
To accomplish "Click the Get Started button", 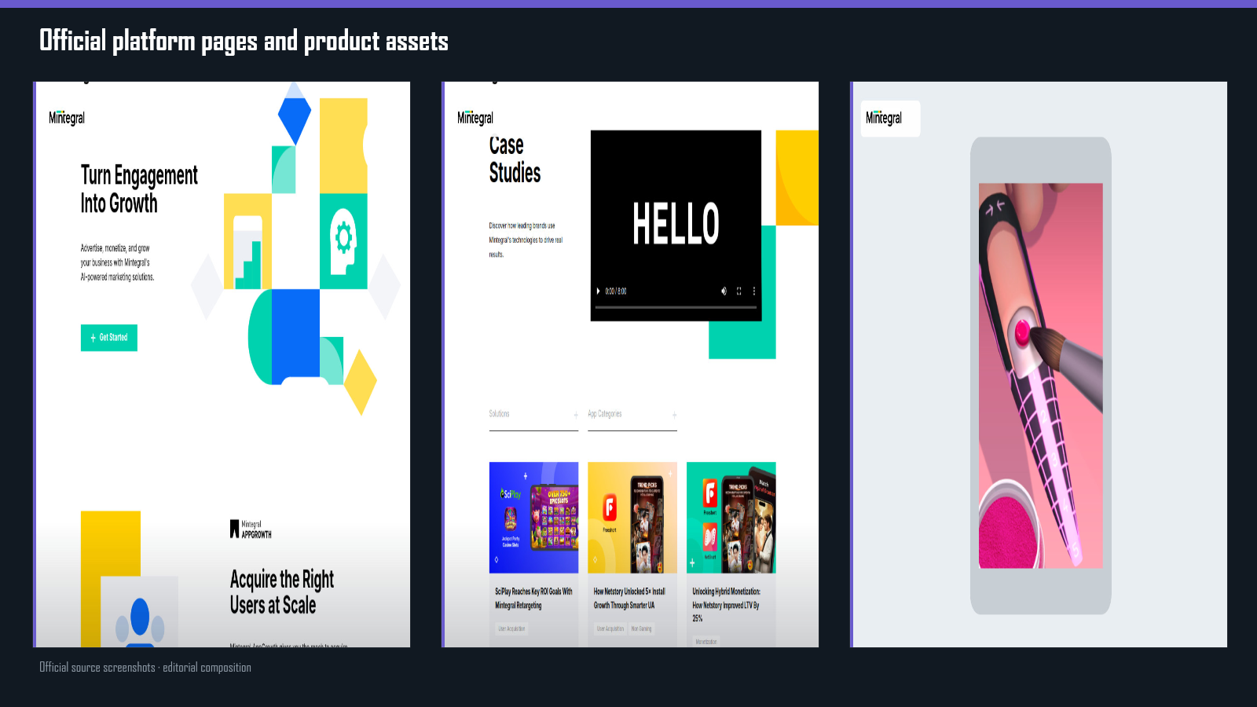I will click(109, 338).
